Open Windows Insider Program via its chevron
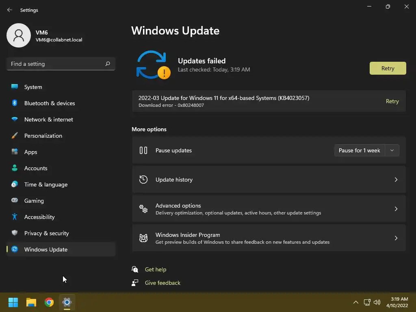This screenshot has height=312, width=416. click(x=396, y=238)
